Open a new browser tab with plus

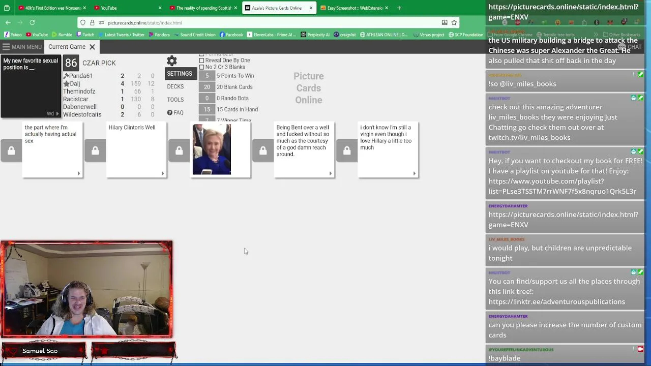[399, 8]
